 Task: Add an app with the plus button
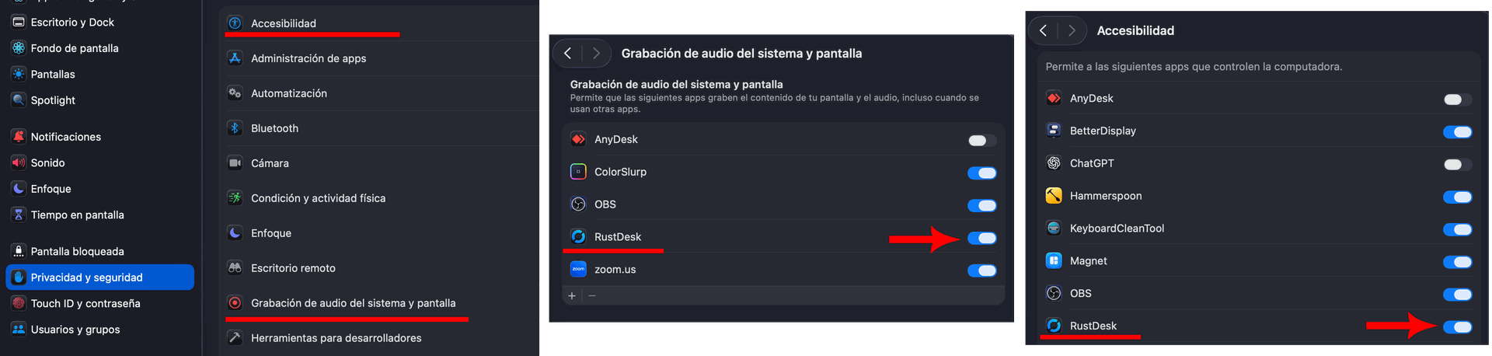click(x=572, y=296)
